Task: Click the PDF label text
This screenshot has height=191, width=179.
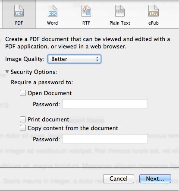Action: pyautogui.click(x=19, y=23)
